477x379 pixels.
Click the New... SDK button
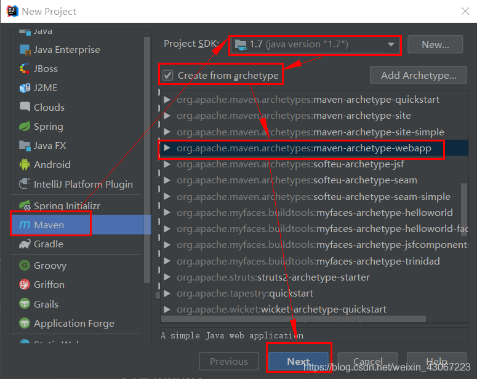pyautogui.click(x=435, y=45)
